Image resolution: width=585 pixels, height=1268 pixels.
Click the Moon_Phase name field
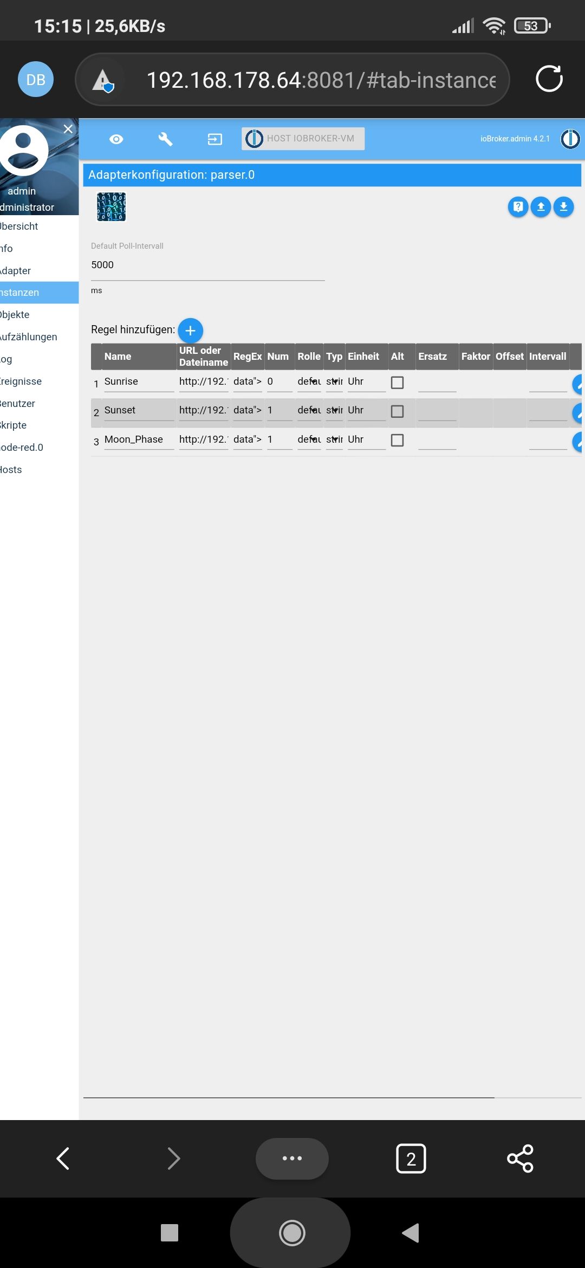(139, 440)
